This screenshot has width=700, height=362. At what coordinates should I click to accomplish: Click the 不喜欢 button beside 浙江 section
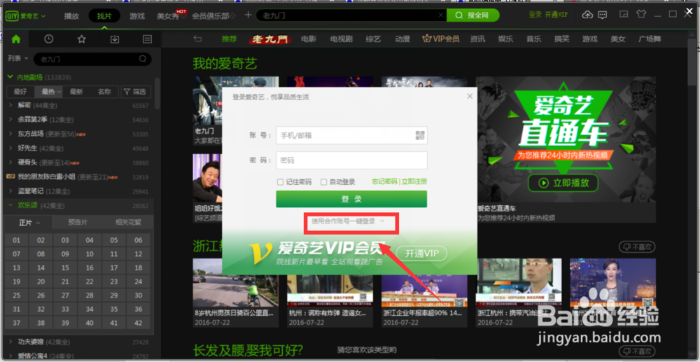[x=637, y=246]
